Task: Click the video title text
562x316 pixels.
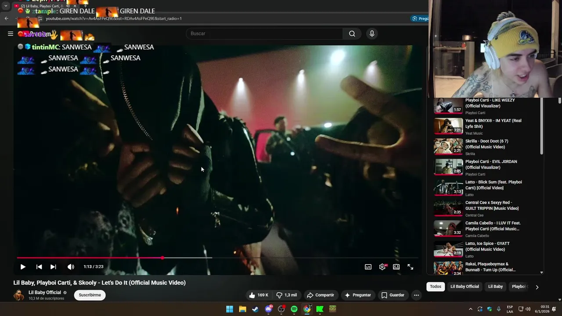Action: tap(100, 283)
